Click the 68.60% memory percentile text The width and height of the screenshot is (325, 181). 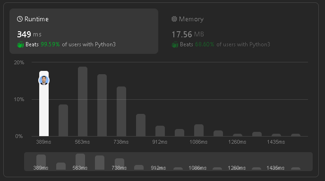(205, 44)
